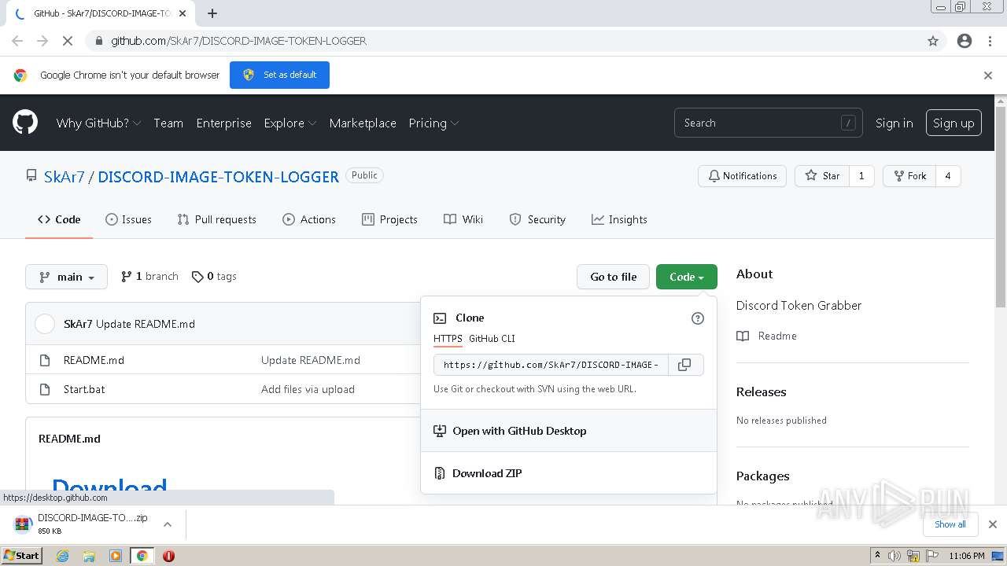Image resolution: width=1007 pixels, height=566 pixels.
Task: Click Set as default button
Action: tap(279, 75)
